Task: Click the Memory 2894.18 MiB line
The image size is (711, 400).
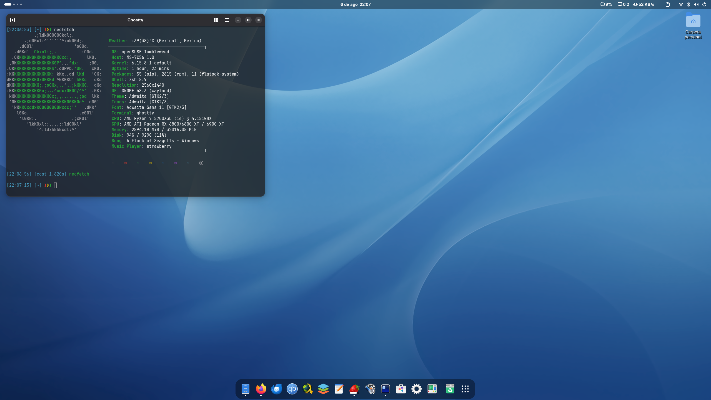Action: pos(154,130)
